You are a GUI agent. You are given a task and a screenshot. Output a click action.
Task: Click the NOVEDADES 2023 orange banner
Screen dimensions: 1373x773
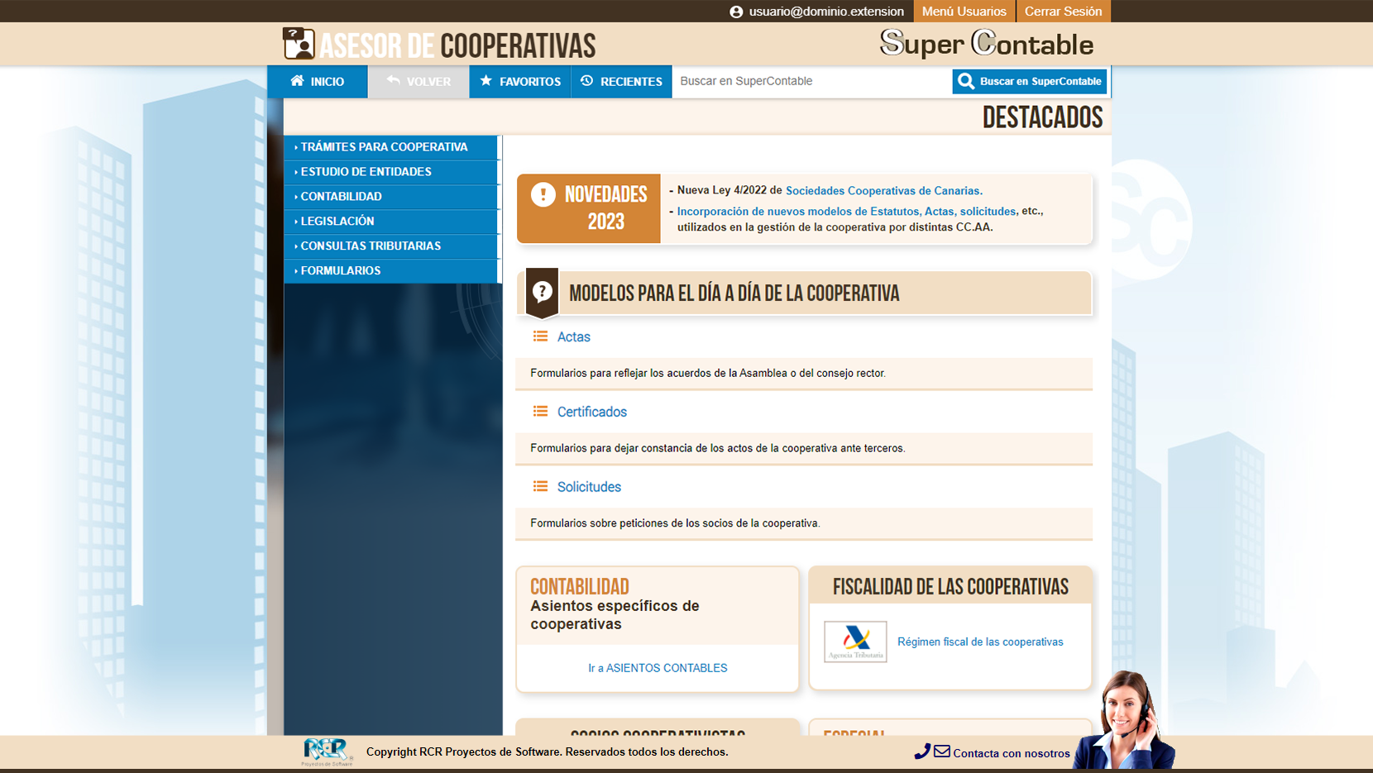pyautogui.click(x=589, y=208)
